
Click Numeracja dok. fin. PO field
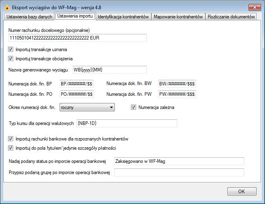click(76, 94)
